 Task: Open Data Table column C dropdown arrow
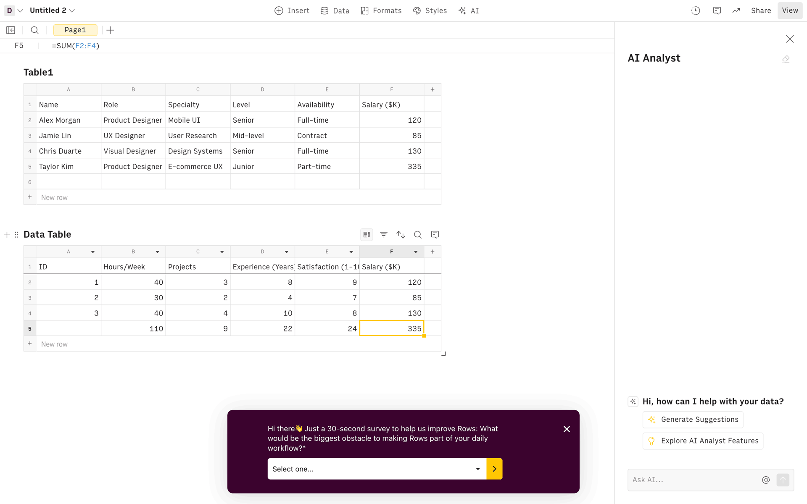[222, 252]
